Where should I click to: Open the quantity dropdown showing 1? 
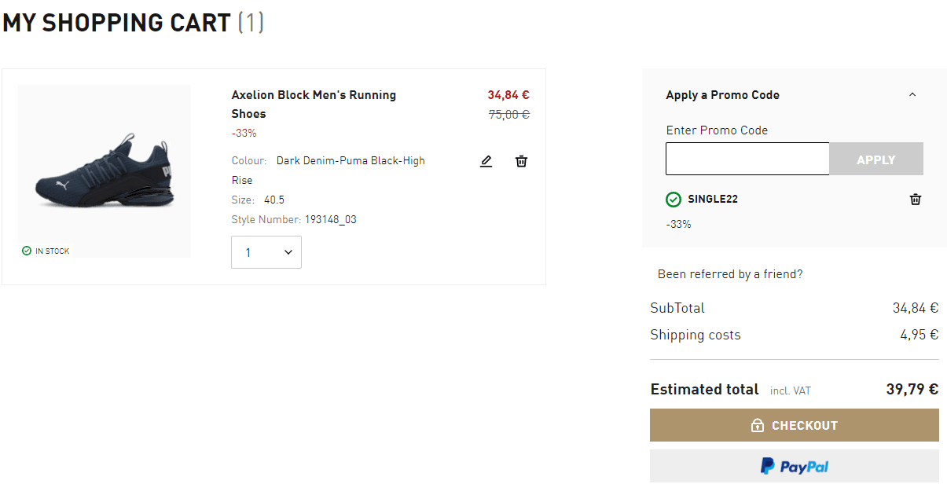click(x=266, y=252)
